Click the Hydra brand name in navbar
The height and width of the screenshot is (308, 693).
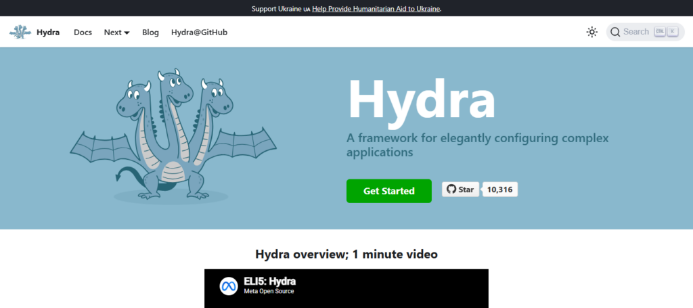point(48,32)
